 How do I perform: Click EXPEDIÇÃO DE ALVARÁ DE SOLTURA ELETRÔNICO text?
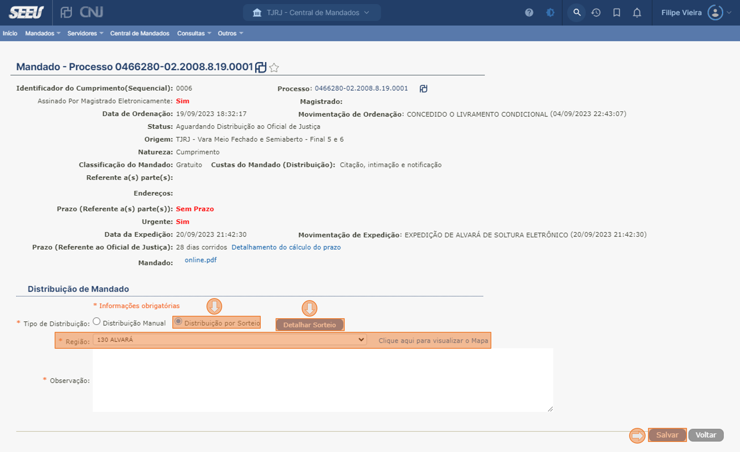[x=486, y=235]
